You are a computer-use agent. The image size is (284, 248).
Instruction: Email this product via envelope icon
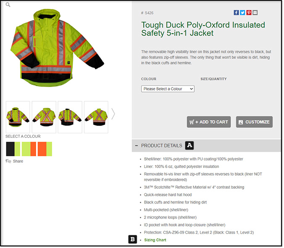tap(256, 13)
